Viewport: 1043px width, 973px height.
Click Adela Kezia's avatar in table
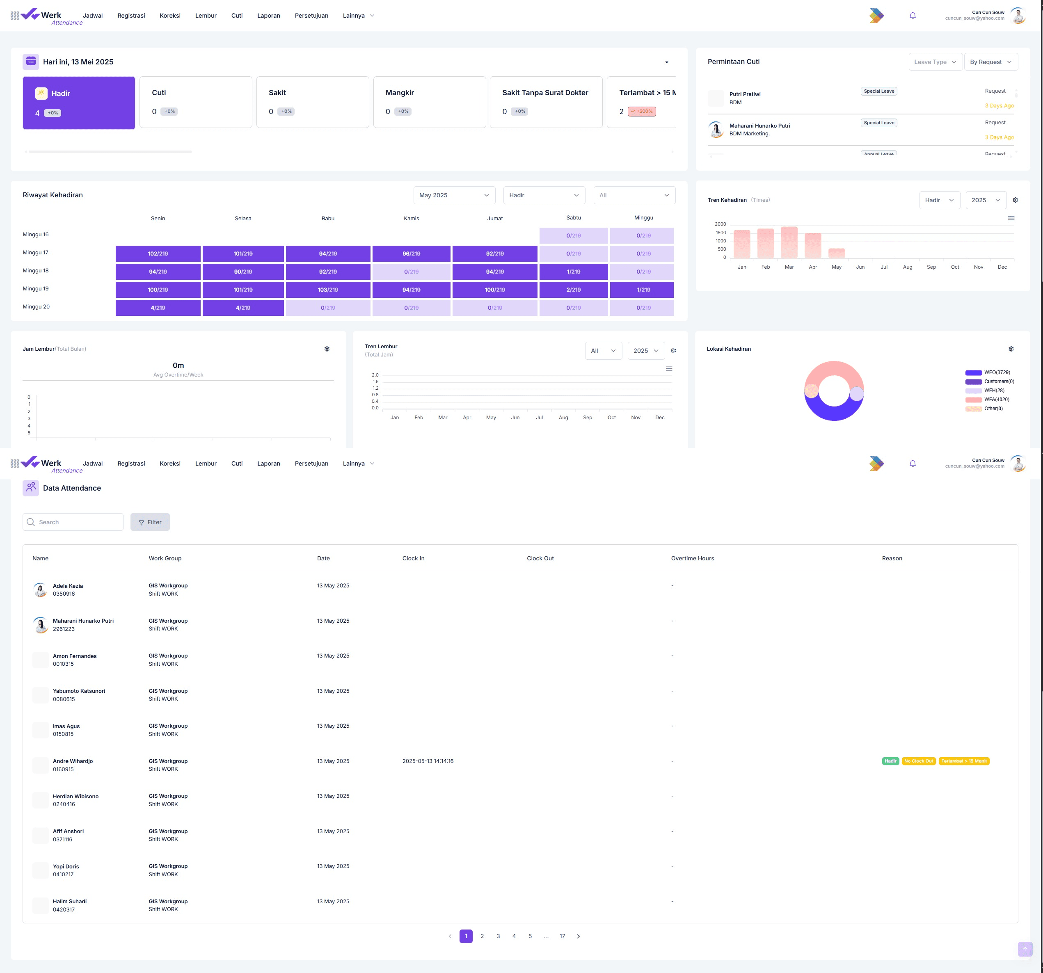click(x=40, y=589)
